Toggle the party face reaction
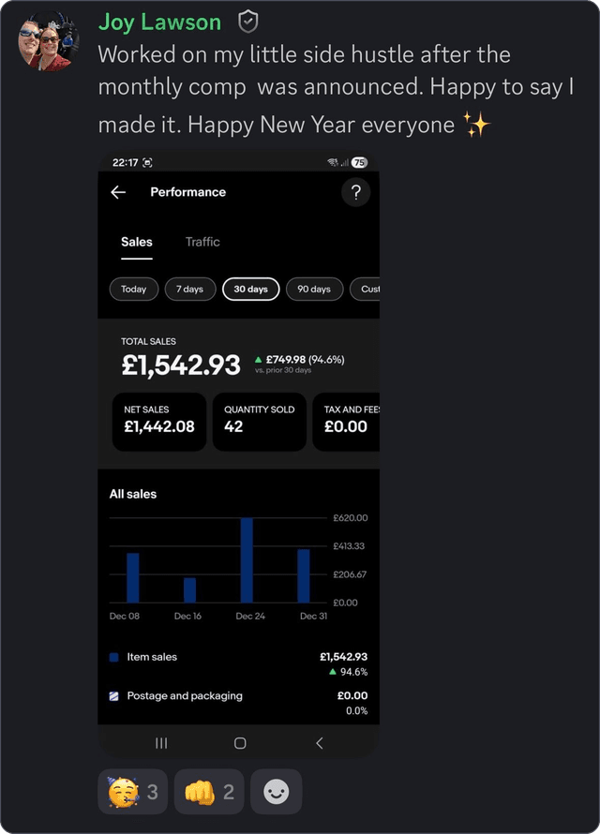Screen dimensions: 600x834 tap(131, 790)
